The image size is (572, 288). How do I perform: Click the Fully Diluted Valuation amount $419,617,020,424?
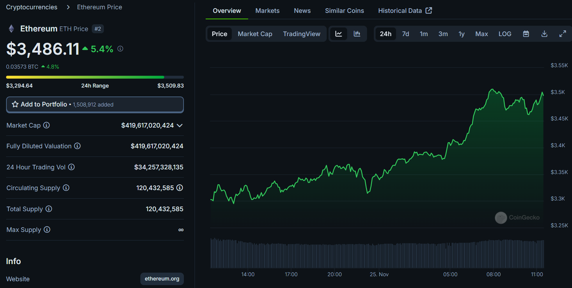coord(157,146)
